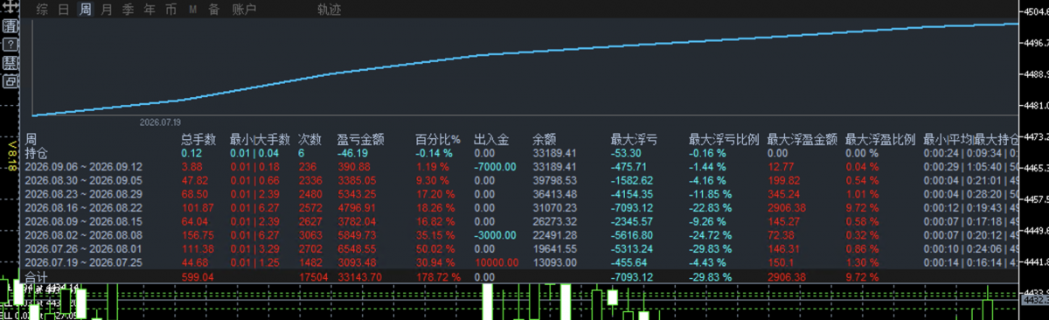Viewport: 1049px width, 320px height.
Task: Click the 出入金 column header
Action: 490,140
